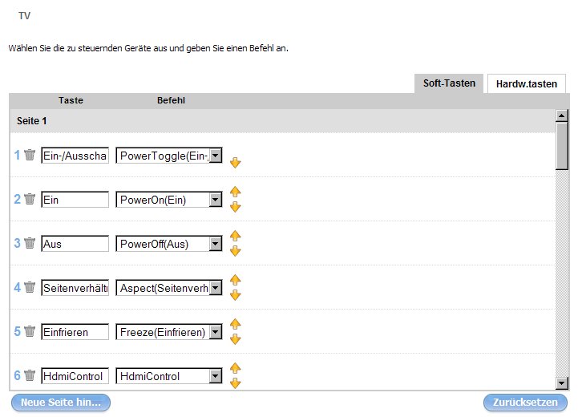Click scrollbar down arrow in key list
The height and width of the screenshot is (417, 578).
coord(561,383)
